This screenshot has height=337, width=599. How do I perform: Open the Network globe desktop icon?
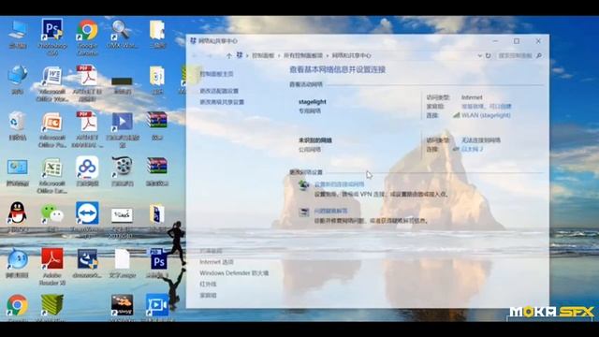(x=17, y=76)
